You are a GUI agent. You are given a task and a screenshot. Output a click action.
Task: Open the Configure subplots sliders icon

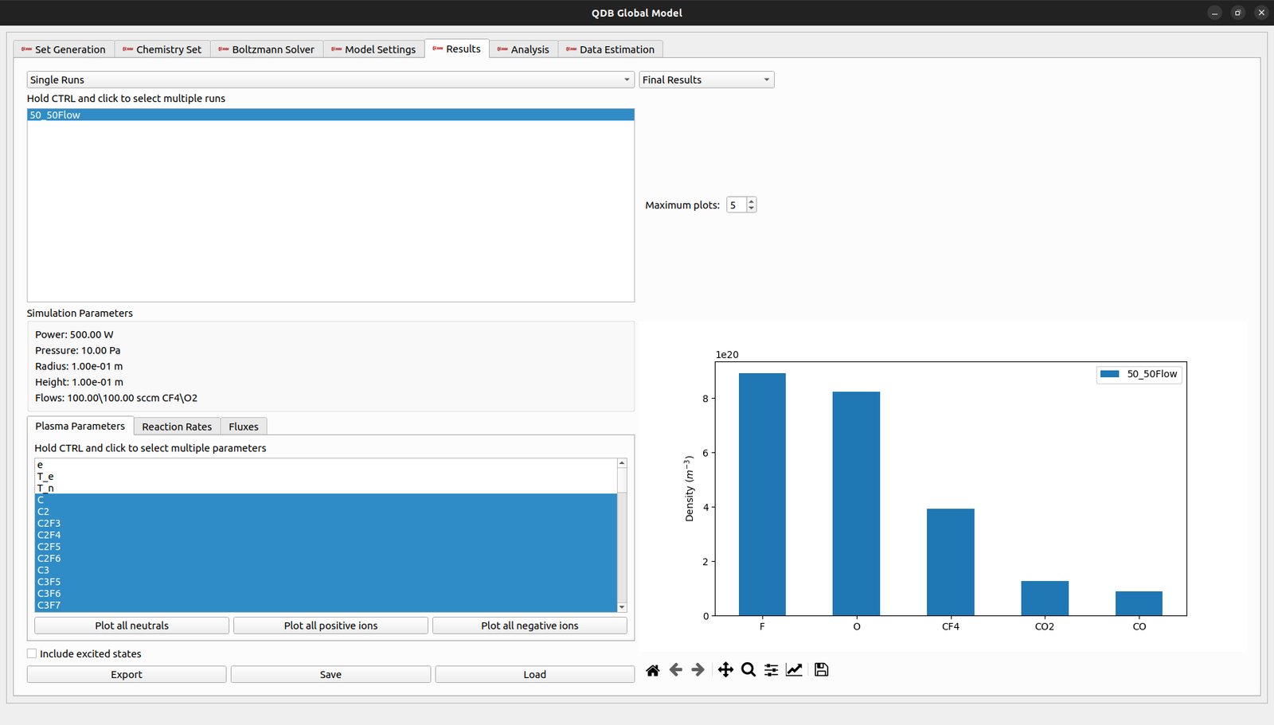(771, 670)
